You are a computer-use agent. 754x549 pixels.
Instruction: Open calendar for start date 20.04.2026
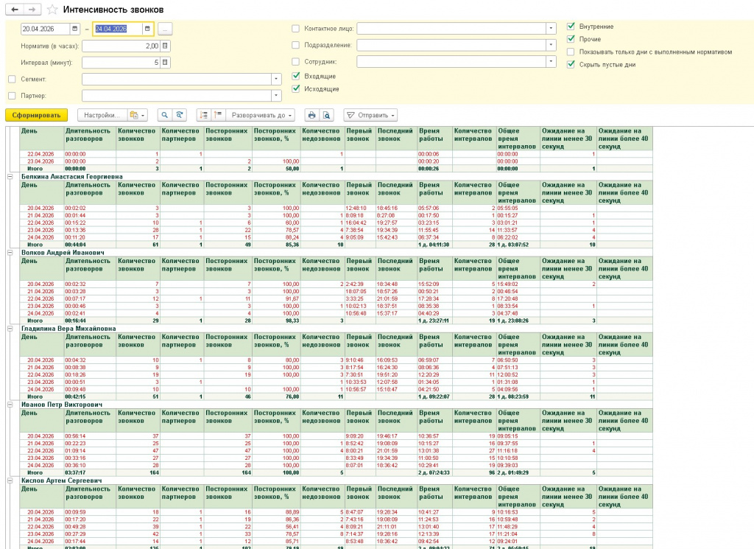(74, 29)
